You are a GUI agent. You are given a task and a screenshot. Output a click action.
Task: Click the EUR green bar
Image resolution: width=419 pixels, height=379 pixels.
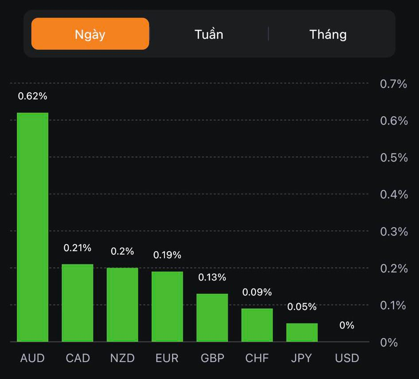(x=167, y=306)
